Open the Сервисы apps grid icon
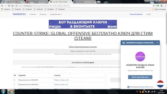The width and height of the screenshot is (167, 94). coord(2,9)
